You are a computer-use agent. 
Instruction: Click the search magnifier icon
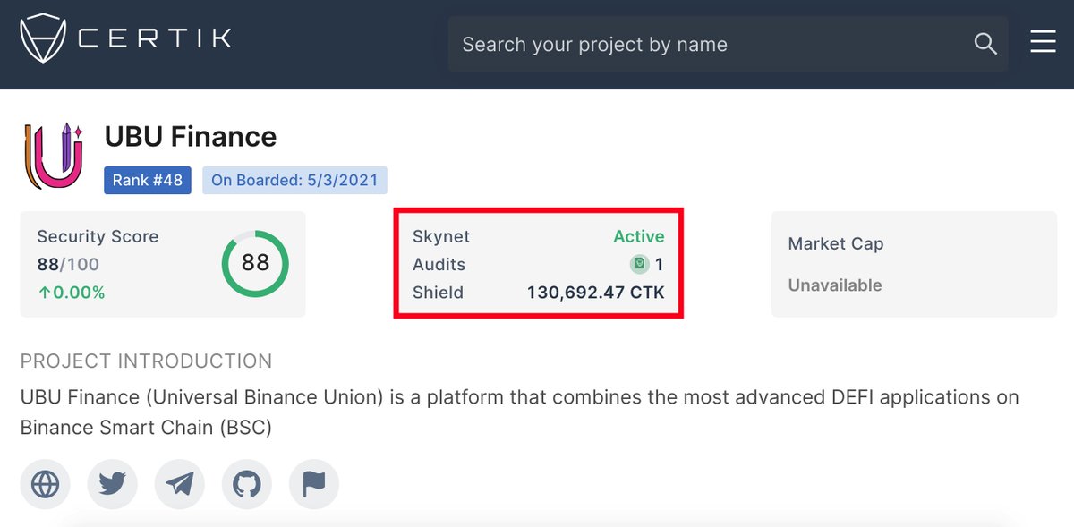[984, 43]
